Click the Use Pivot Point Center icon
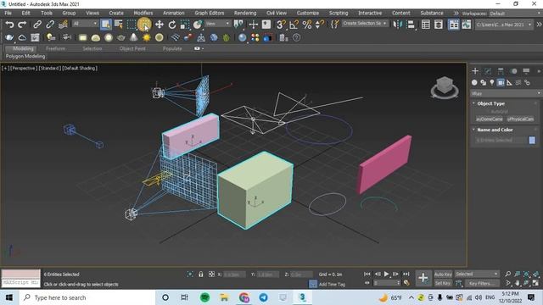Viewport: 543px width, 305px height. (238, 25)
